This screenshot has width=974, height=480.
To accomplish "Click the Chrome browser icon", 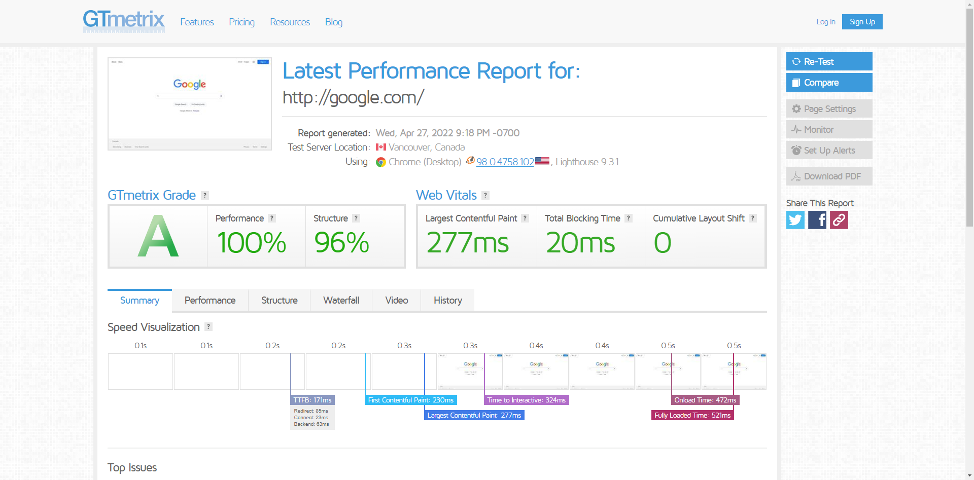I will (x=381, y=162).
